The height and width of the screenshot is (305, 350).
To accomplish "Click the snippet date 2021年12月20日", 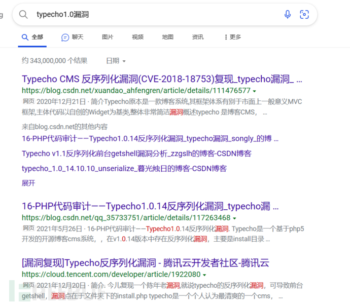I will click(61, 285).
